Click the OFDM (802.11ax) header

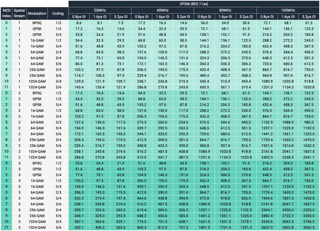click(x=194, y=4)
